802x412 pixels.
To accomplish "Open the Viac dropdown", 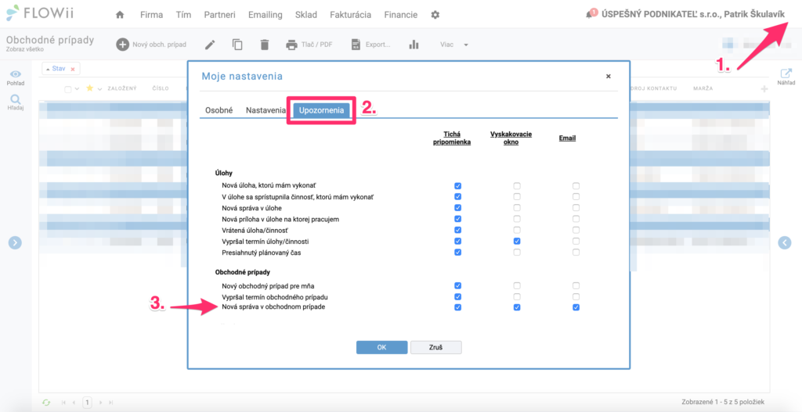I will pyautogui.click(x=454, y=45).
